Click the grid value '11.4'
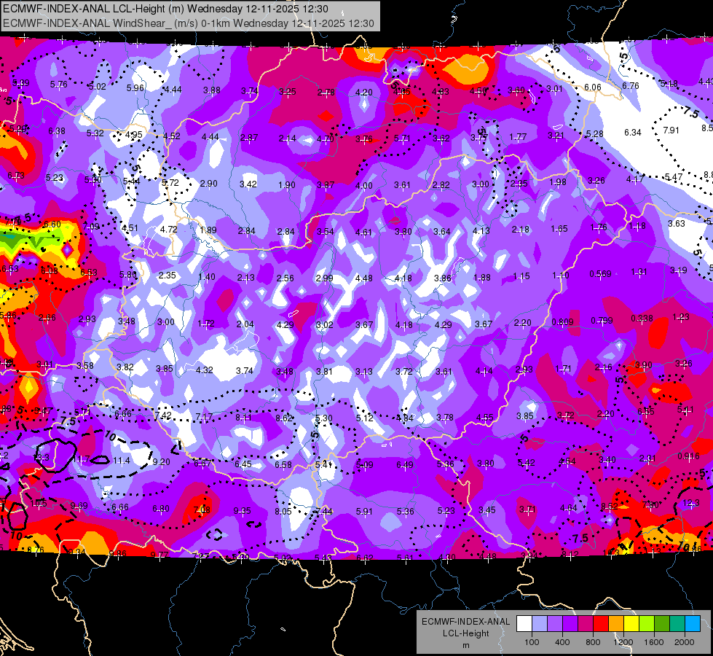The width and height of the screenshot is (713, 656). click(122, 461)
